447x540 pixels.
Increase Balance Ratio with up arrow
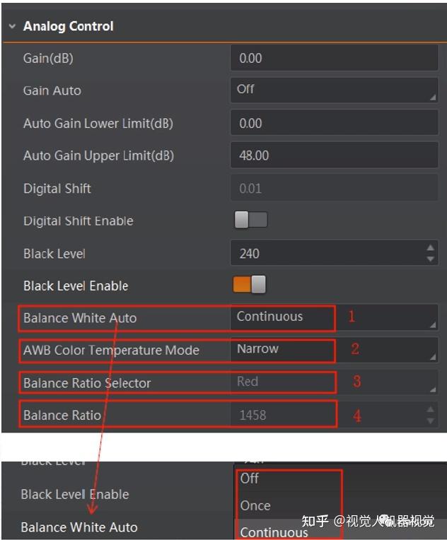pos(431,410)
